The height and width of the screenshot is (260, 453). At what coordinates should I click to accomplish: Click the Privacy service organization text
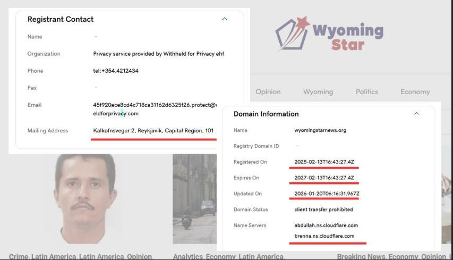tap(158, 54)
